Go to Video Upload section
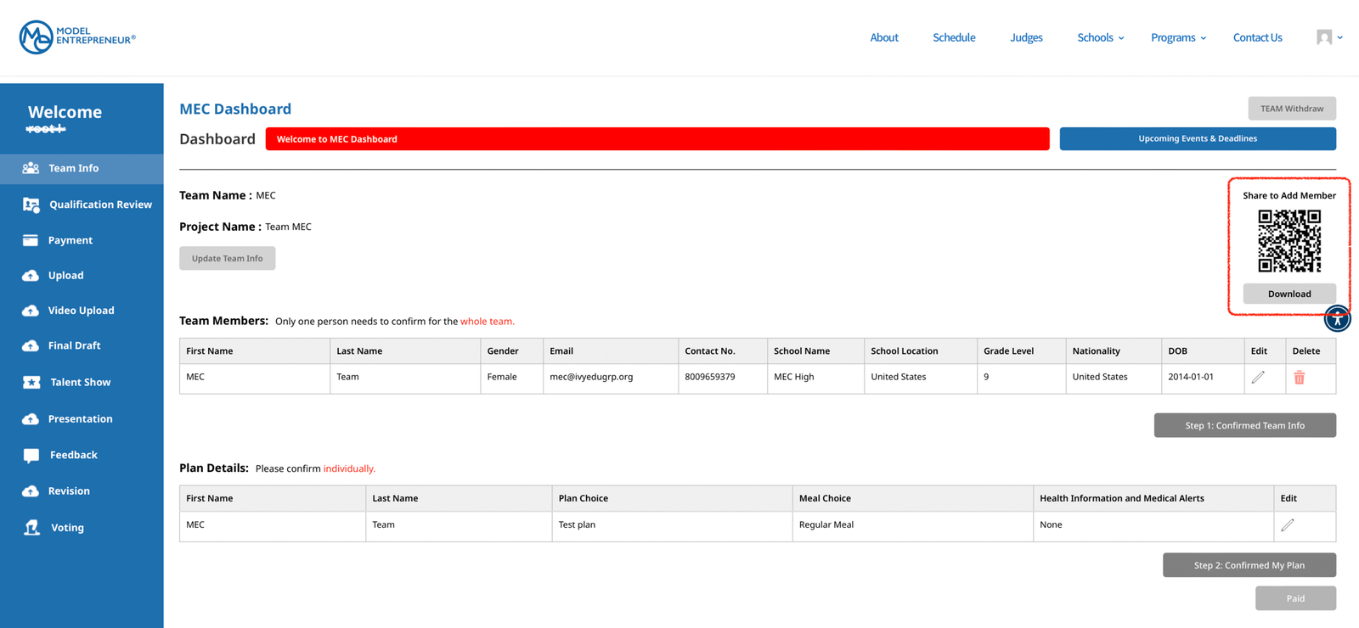 (81, 311)
